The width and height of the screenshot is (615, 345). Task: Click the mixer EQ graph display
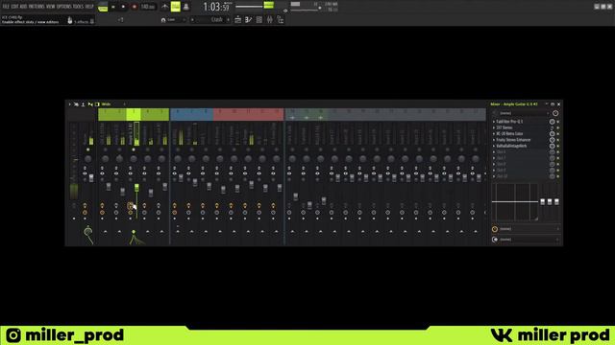coord(515,202)
